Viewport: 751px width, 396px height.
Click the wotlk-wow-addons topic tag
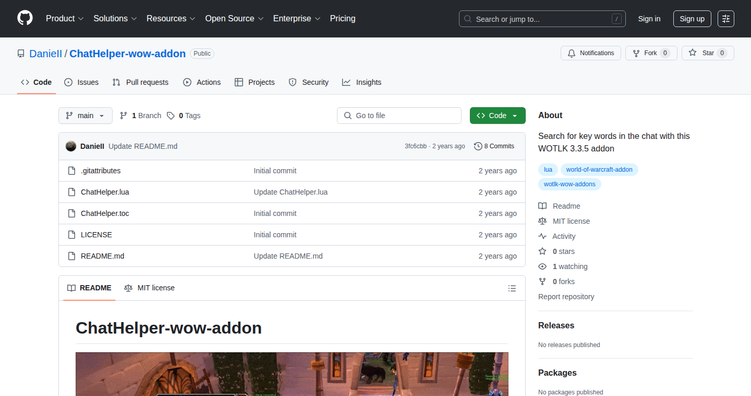point(570,184)
